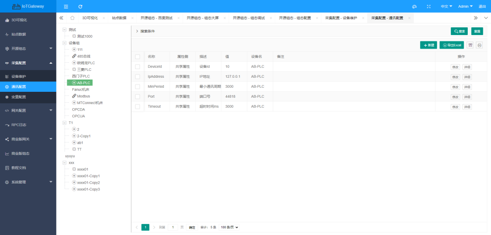
Task: Switch to the 采集配置 - 设备维护 tab
Action: 341,18
